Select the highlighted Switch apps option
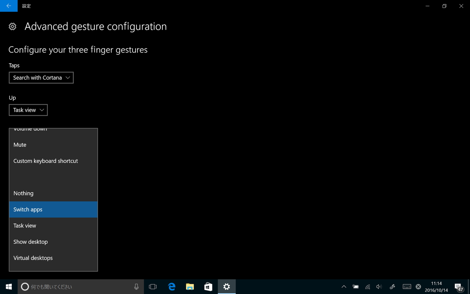This screenshot has height=294, width=470. click(x=53, y=209)
